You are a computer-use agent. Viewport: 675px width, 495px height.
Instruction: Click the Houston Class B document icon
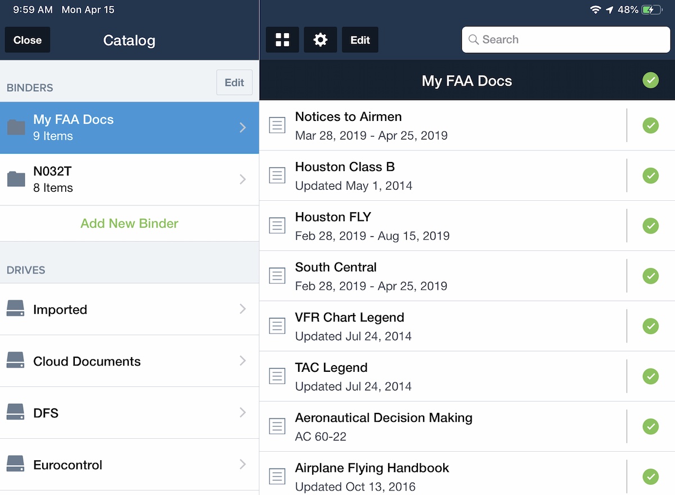tap(277, 175)
